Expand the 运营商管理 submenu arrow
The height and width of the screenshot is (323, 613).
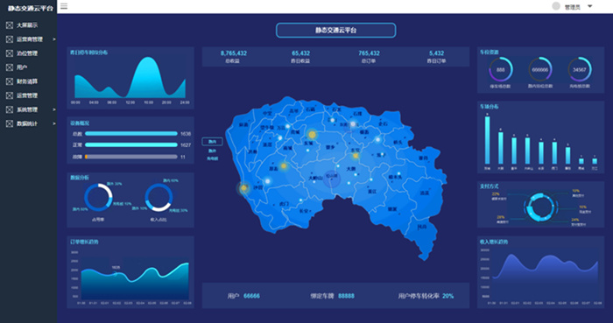54,39
